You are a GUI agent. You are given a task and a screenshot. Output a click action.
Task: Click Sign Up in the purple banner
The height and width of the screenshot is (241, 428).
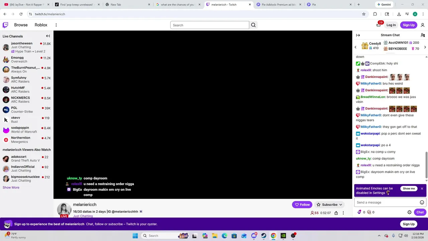point(409,224)
